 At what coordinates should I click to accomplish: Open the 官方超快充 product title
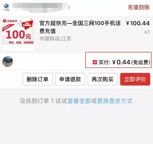80,27
